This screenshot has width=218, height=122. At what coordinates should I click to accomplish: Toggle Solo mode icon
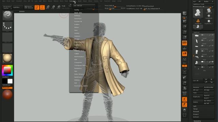[185, 110]
